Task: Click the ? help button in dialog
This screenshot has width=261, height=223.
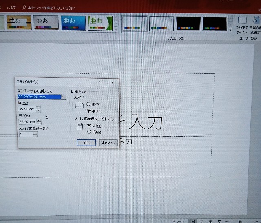Action: click(100, 82)
